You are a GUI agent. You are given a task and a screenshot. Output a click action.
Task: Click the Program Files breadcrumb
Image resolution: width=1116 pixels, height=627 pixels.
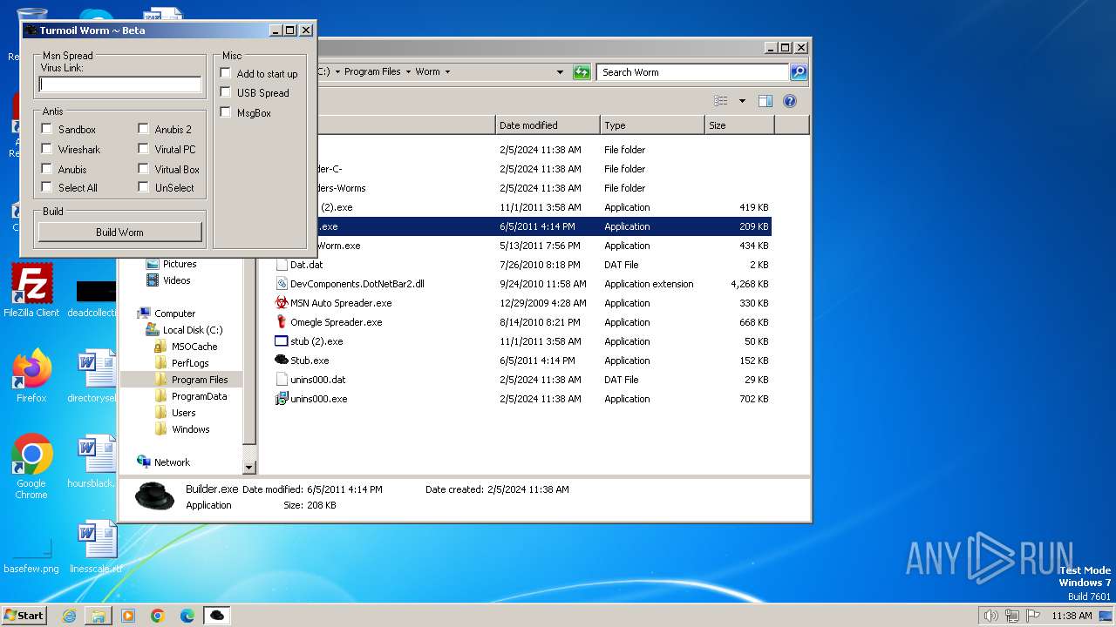pyautogui.click(x=372, y=72)
